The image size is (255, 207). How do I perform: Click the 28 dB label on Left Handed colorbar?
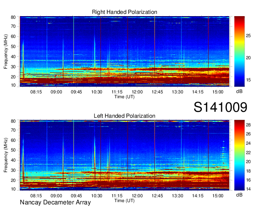[x=248, y=125]
